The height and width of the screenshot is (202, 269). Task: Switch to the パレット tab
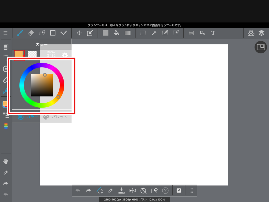[x=55, y=117]
